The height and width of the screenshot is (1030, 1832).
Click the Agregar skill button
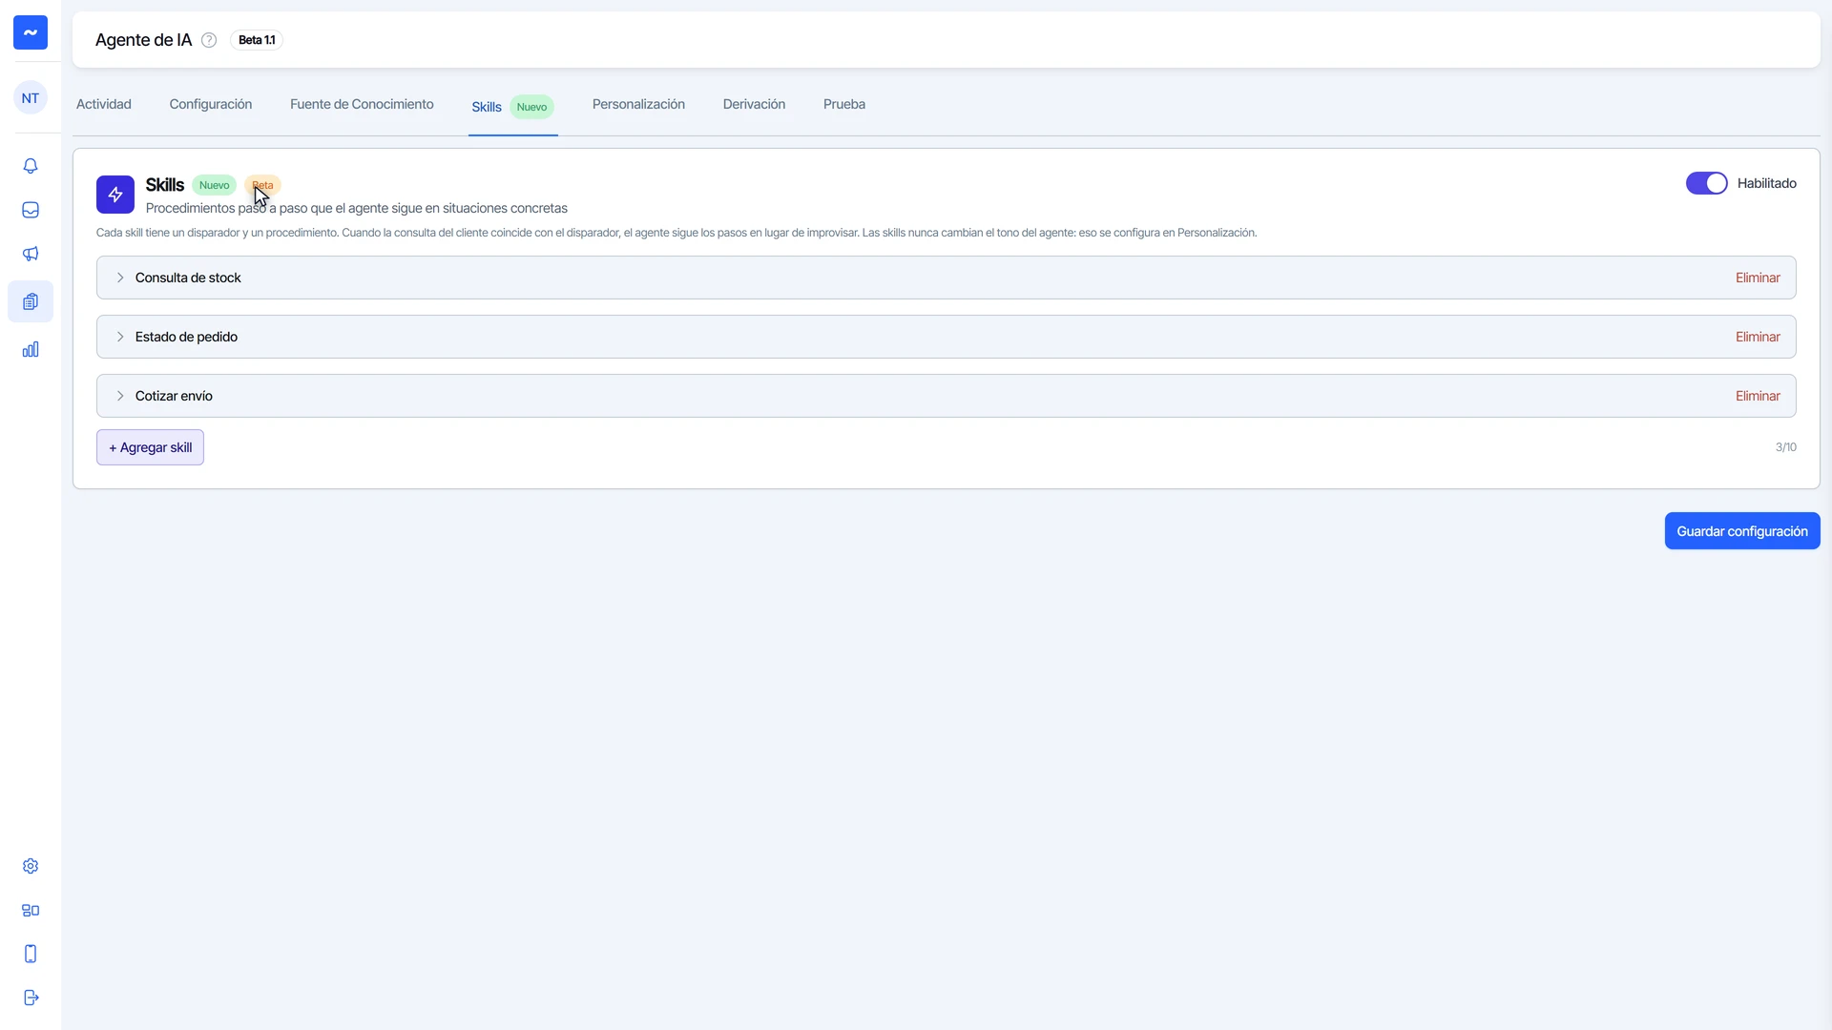tap(150, 447)
